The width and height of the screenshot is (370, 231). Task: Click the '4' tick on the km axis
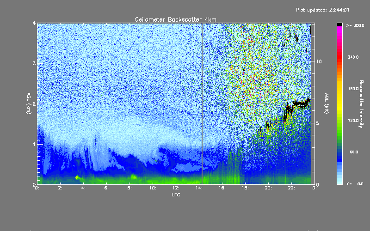(x=34, y=23)
